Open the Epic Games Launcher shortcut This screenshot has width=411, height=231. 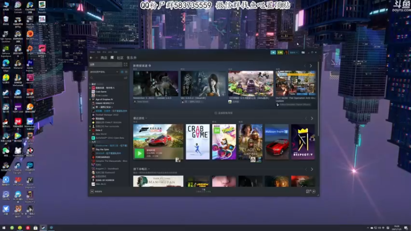(x=6, y=36)
